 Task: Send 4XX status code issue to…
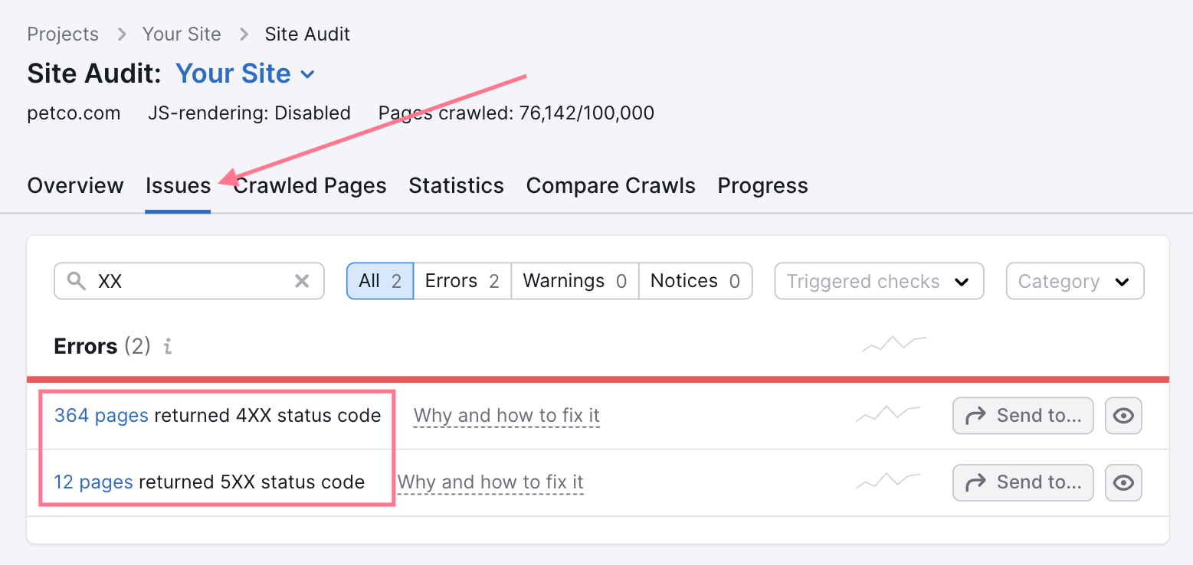(1023, 416)
